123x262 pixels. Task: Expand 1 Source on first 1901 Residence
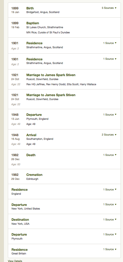pos(110,43)
